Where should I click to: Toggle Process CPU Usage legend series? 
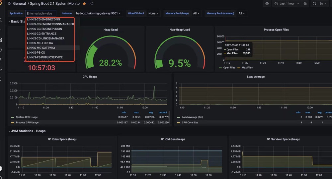point(27,123)
